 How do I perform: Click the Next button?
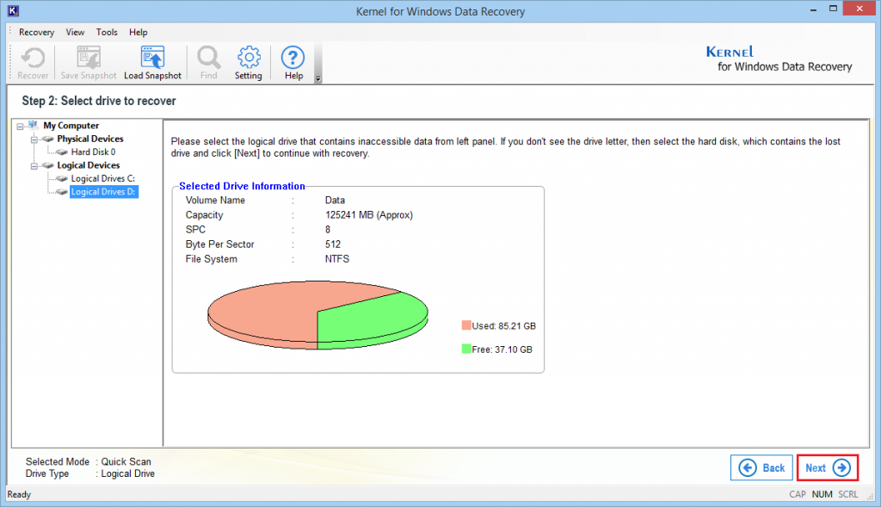[x=825, y=467]
